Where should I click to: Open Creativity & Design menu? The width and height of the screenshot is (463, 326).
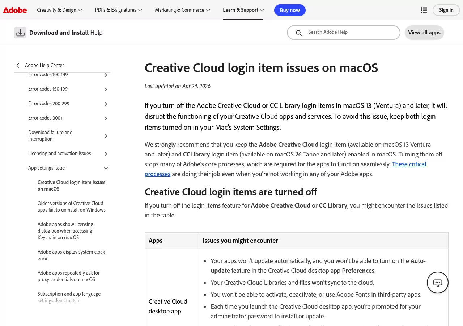click(x=60, y=10)
